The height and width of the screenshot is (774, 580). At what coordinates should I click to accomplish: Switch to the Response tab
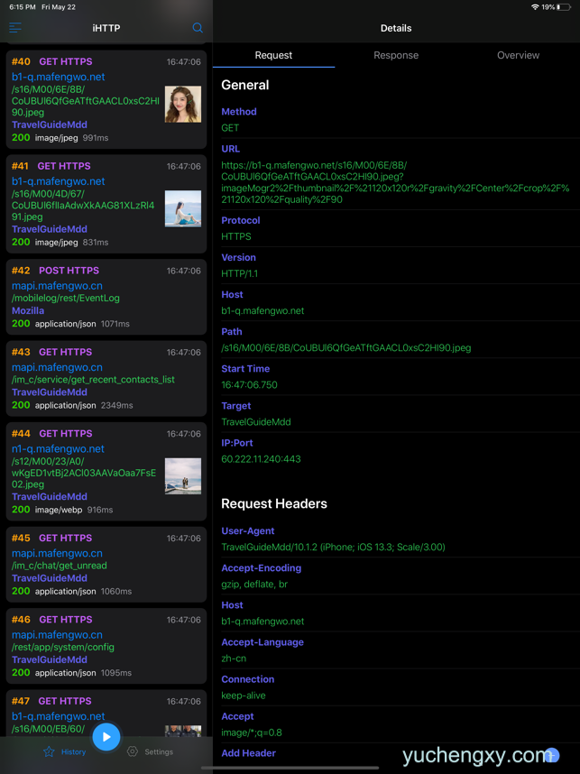point(396,55)
